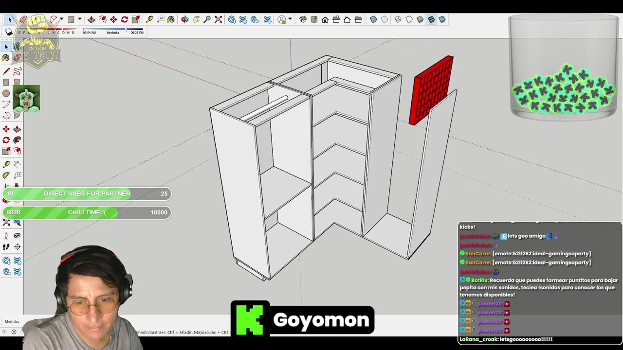Screen dimensions: 623x350
Task: Select the Zoom Window tool in left toolbar
Action: click(x=17, y=222)
